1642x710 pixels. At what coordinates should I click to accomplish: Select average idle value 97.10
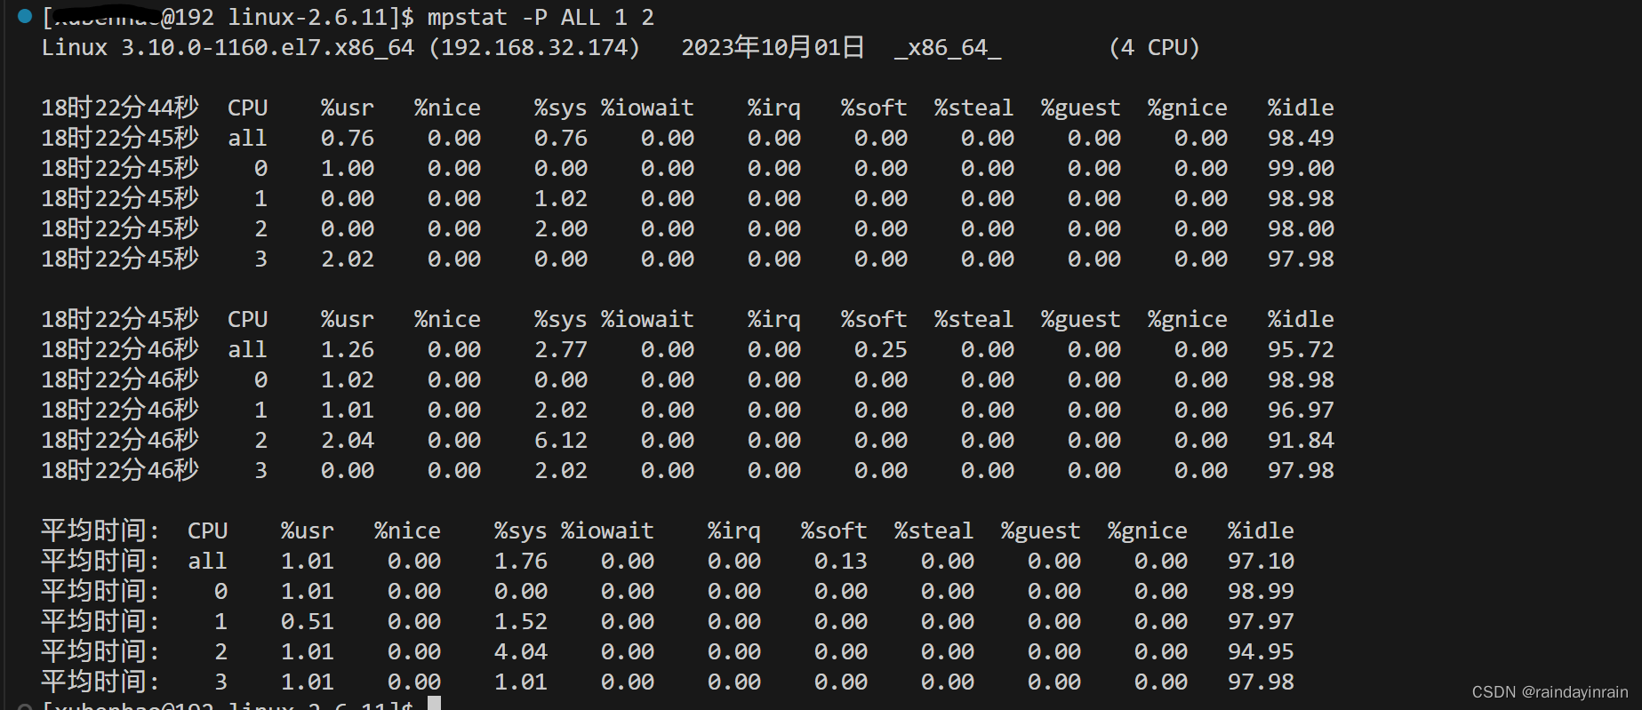point(1261,561)
